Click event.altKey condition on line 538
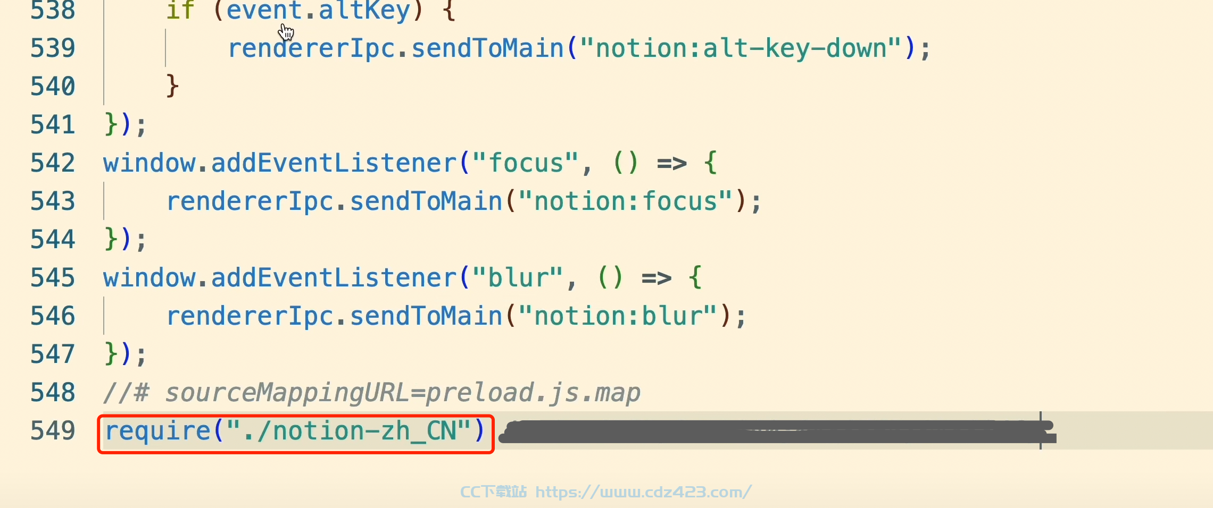This screenshot has height=508, width=1213. 318,11
